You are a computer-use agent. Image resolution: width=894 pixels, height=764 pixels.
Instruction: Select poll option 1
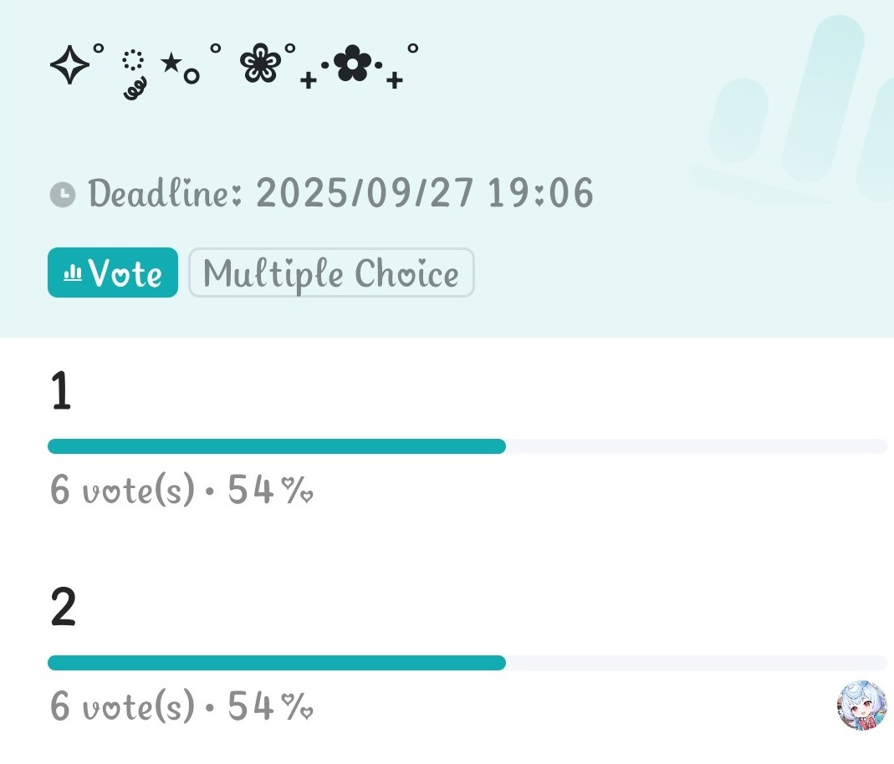tap(61, 390)
